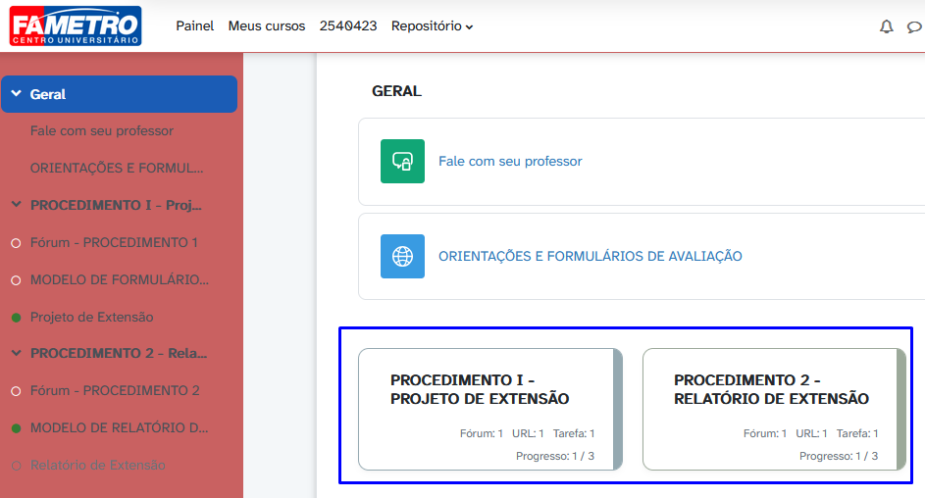Open MODELO DE RELATÓRIO D... in the sidebar

point(119,427)
